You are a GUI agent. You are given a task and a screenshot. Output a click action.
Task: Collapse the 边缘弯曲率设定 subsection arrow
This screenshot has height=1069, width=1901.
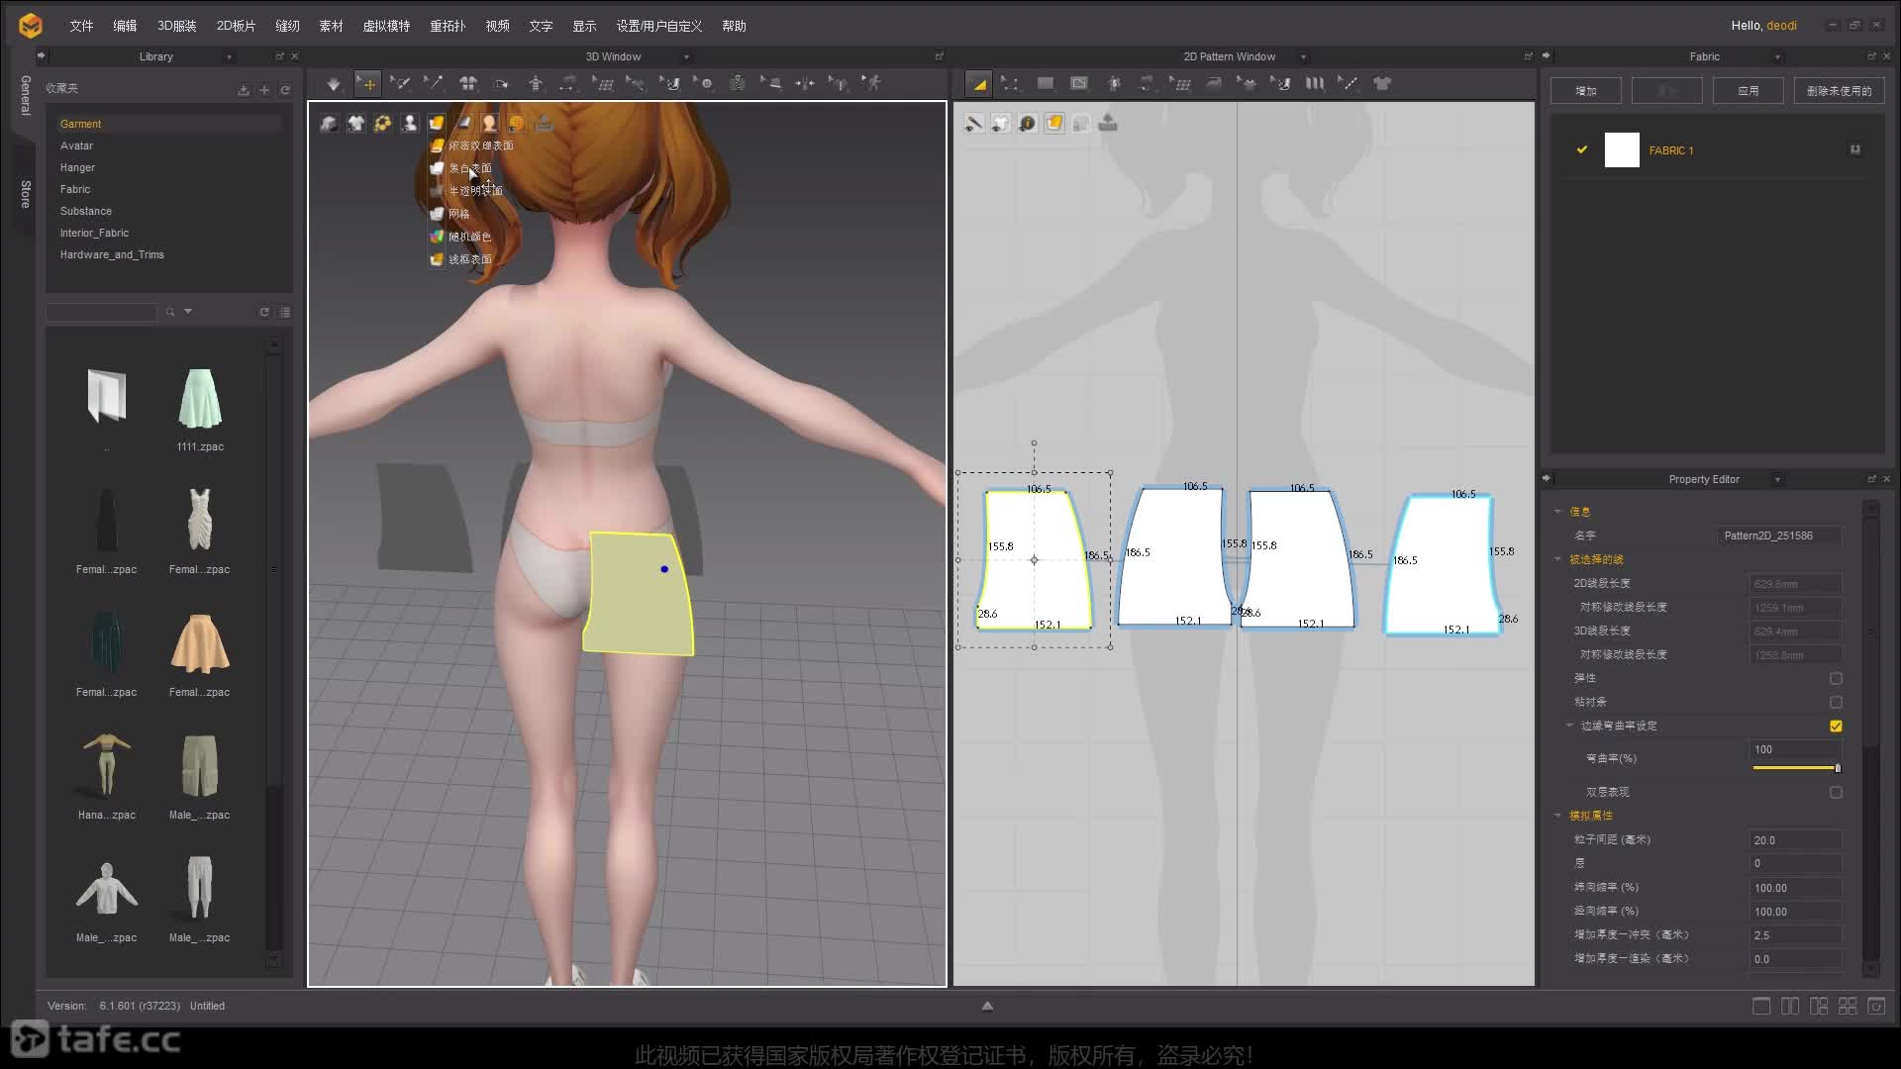coord(1569,726)
